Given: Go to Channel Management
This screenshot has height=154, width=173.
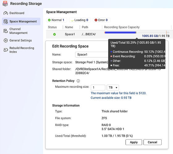Looking at the screenshot, I should (x=19, y=31).
